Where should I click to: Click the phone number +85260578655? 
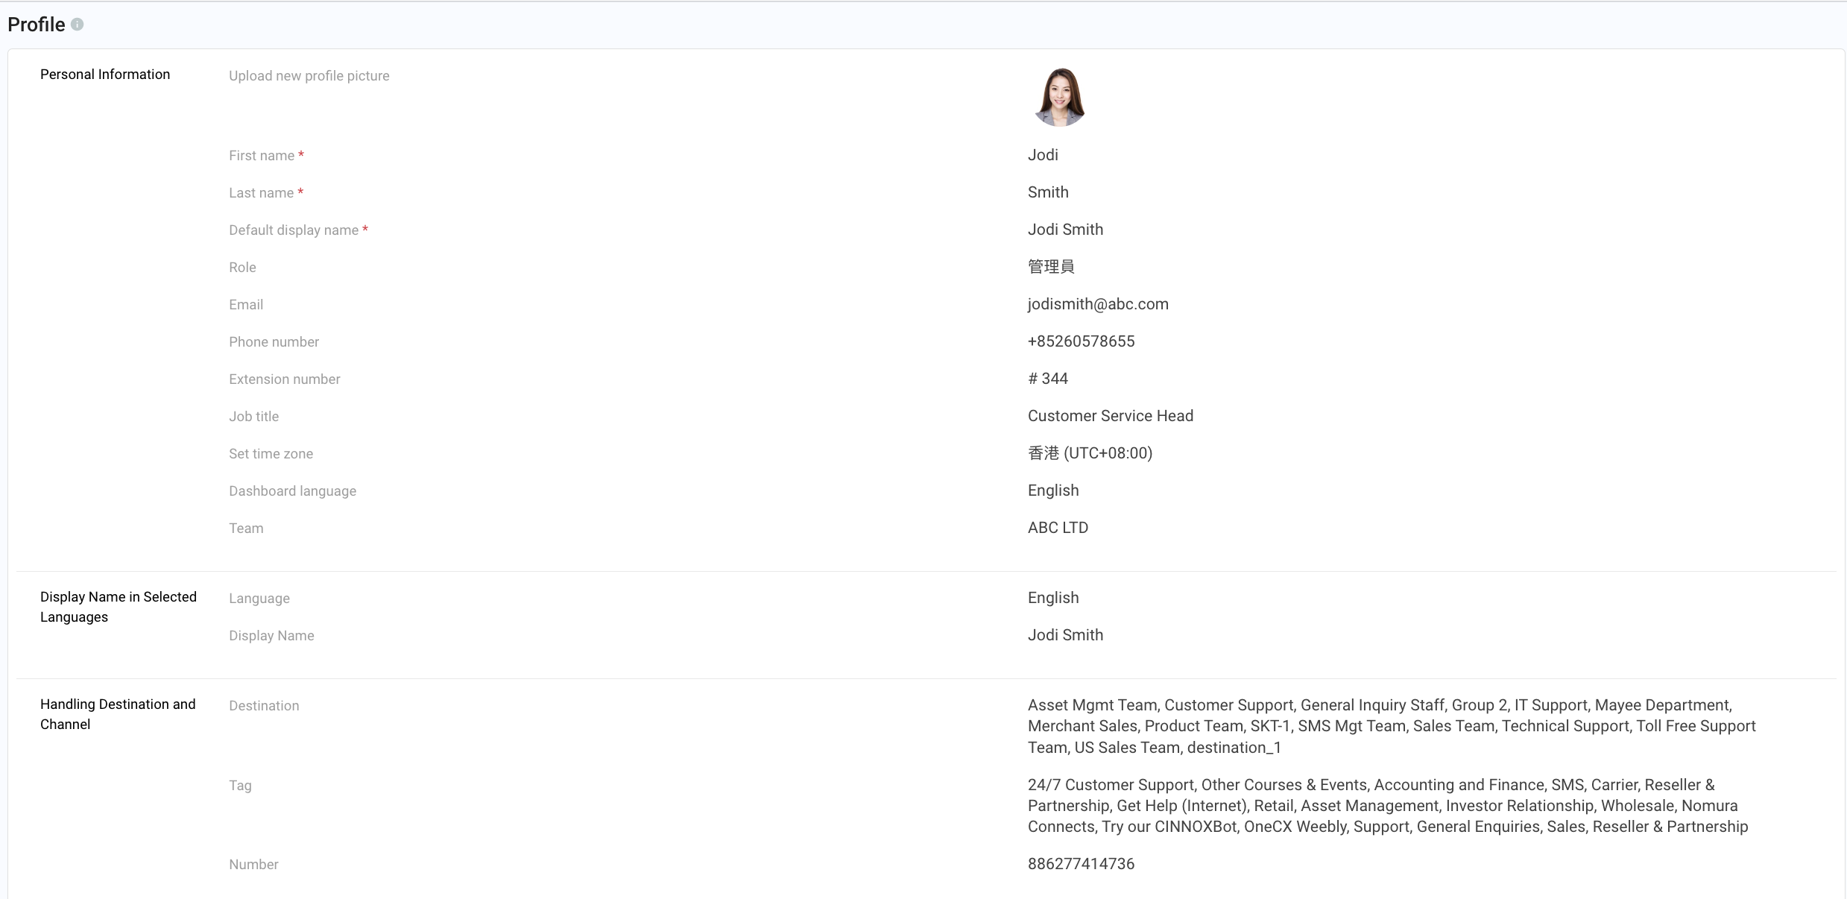click(x=1081, y=341)
